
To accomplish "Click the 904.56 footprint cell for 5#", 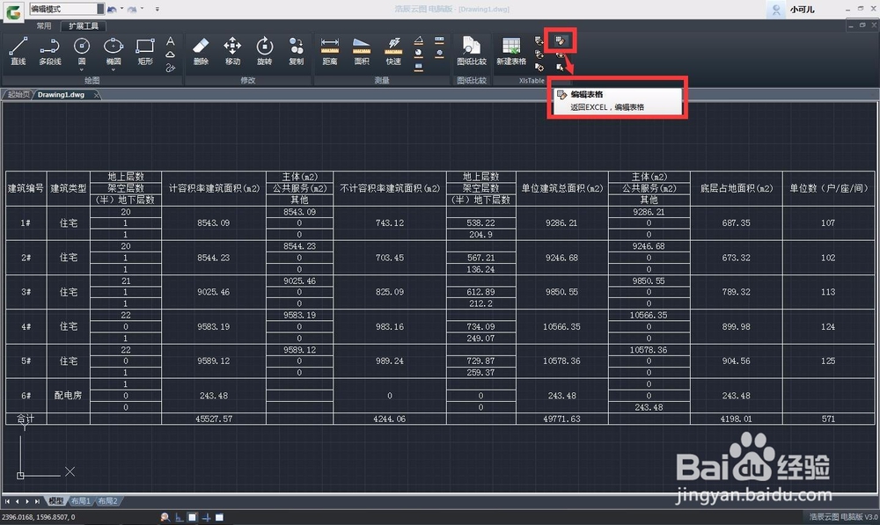I will click(737, 361).
